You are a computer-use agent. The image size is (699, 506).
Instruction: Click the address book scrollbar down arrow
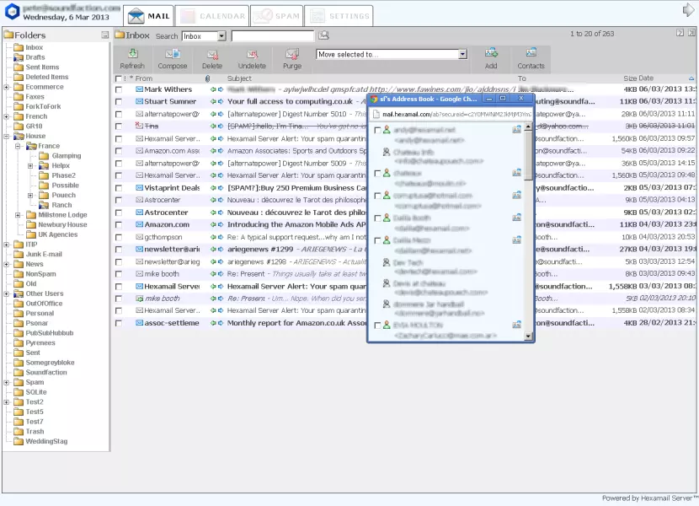(529, 336)
